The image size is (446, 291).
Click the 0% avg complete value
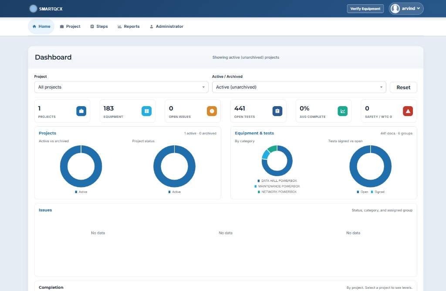point(304,108)
